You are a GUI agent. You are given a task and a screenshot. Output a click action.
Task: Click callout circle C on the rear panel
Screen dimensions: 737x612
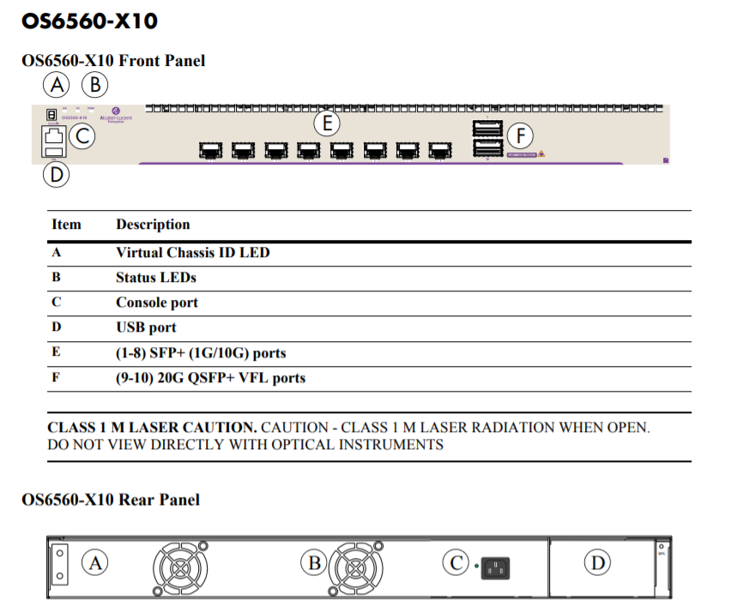coord(456,562)
